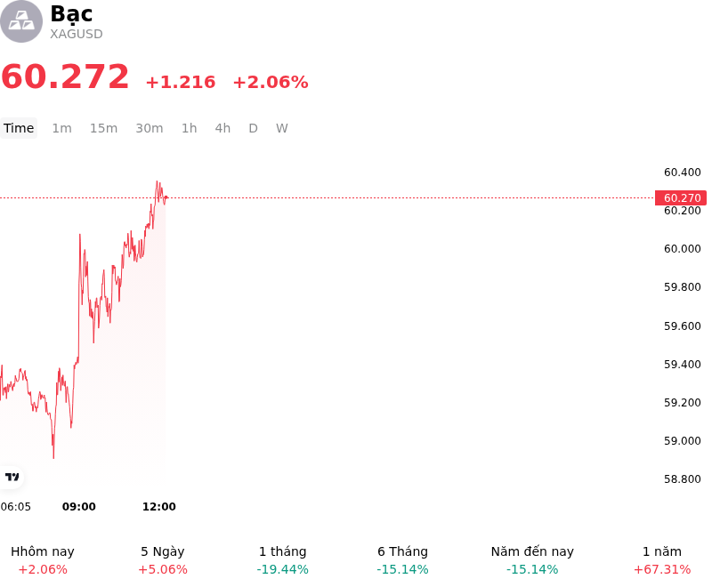Pick the Năm đến nay range

pos(532,560)
